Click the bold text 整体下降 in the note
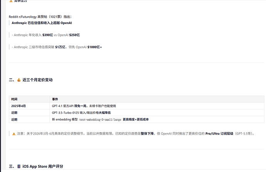Viewport: 266px width, 172px height. [147, 134]
